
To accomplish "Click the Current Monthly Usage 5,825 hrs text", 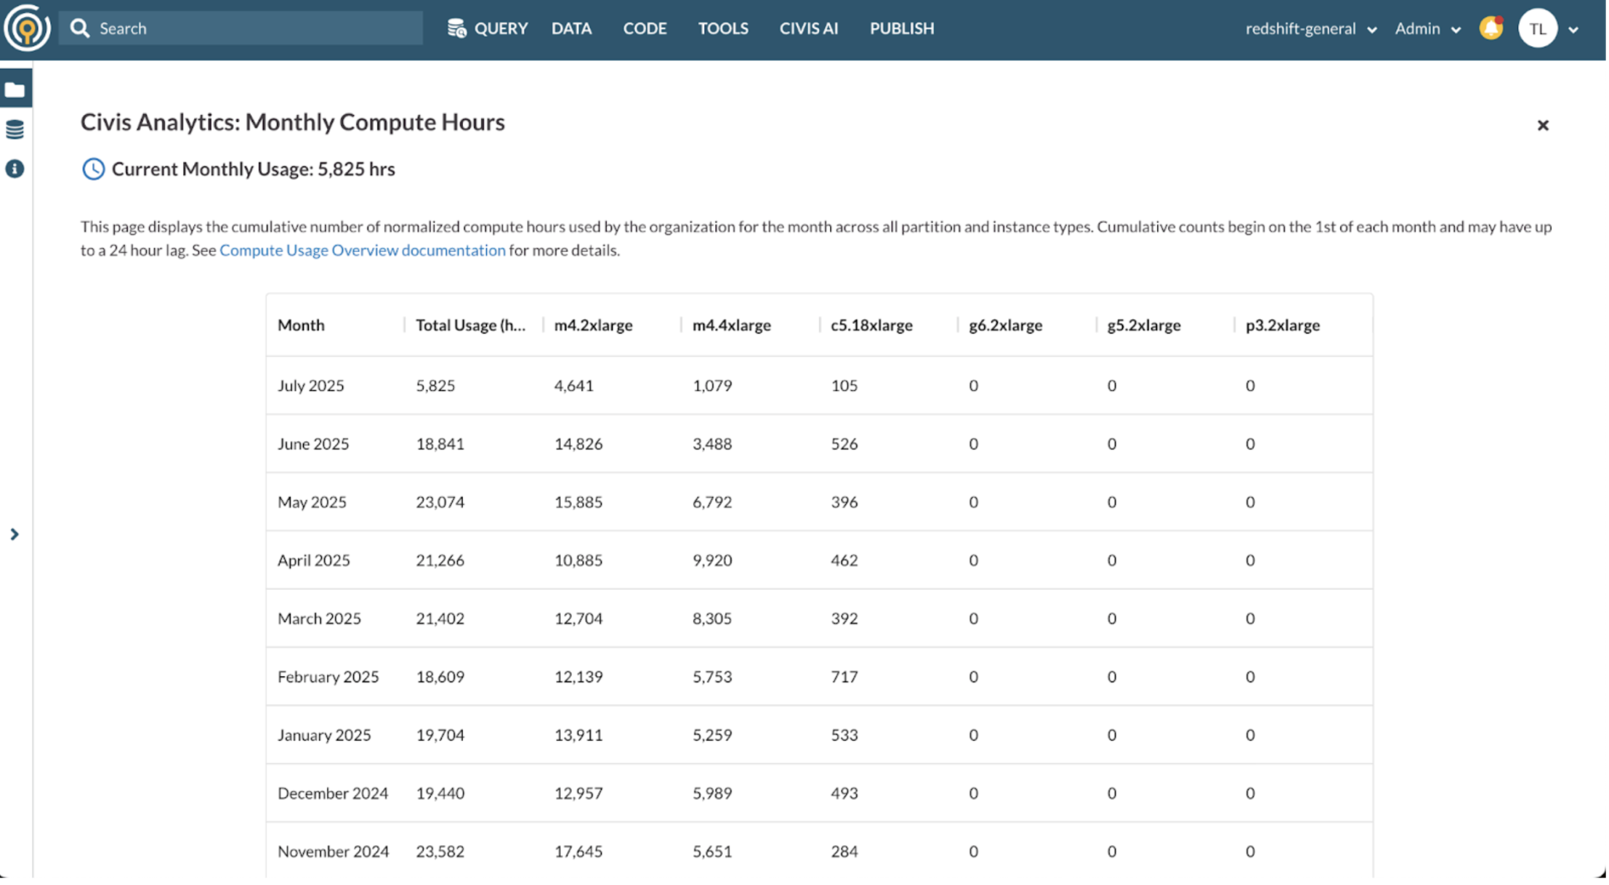I will point(253,169).
